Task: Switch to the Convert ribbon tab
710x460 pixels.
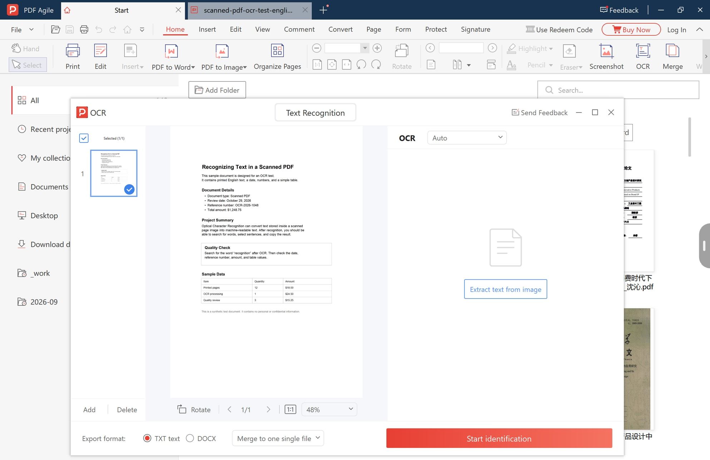Action: pyautogui.click(x=340, y=29)
